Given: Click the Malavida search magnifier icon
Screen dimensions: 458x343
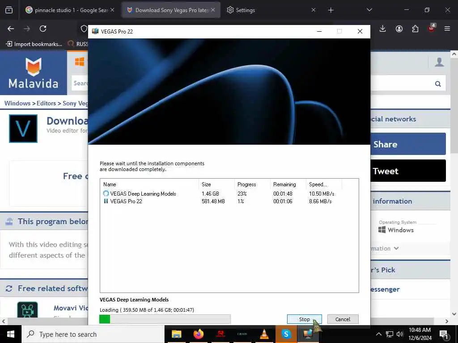Looking at the screenshot, I should click(x=438, y=84).
